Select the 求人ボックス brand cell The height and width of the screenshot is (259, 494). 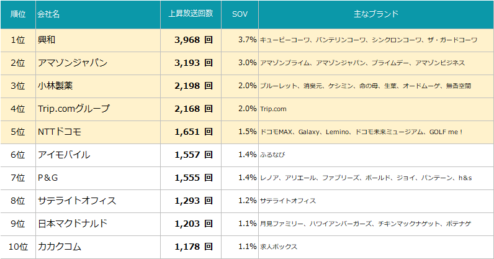279,247
